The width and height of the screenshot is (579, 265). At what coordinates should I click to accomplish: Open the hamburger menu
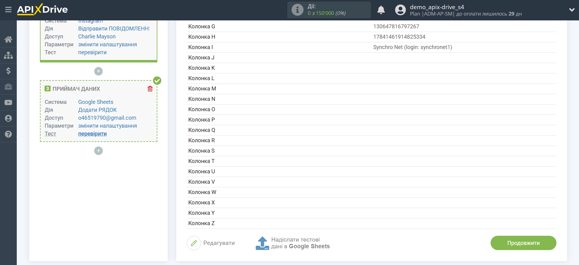click(8, 10)
